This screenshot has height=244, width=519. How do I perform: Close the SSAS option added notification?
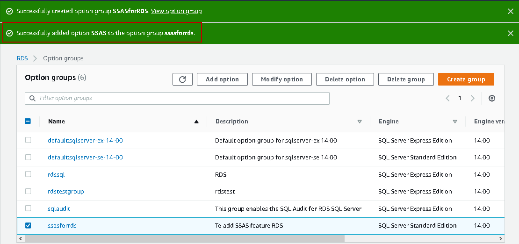[511, 33]
